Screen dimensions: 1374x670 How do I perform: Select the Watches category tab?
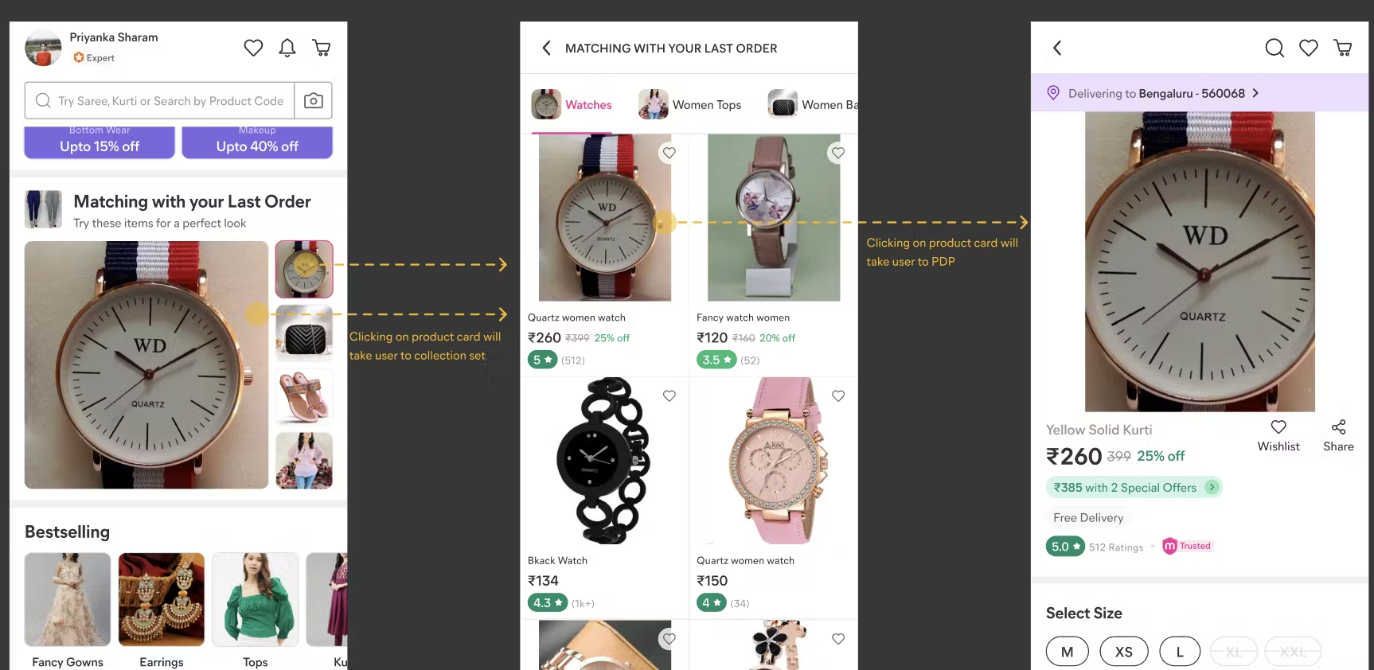[572, 104]
